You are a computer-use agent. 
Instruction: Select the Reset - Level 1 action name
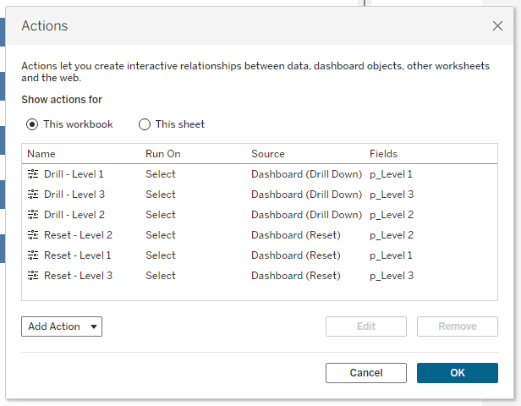tap(78, 255)
